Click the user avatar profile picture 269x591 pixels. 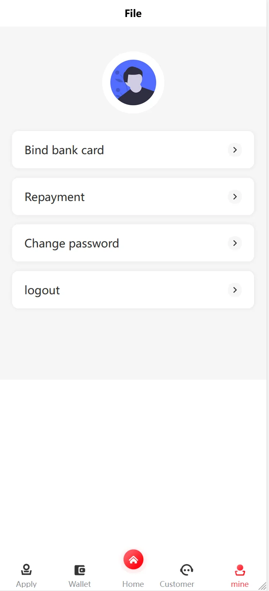[133, 82]
